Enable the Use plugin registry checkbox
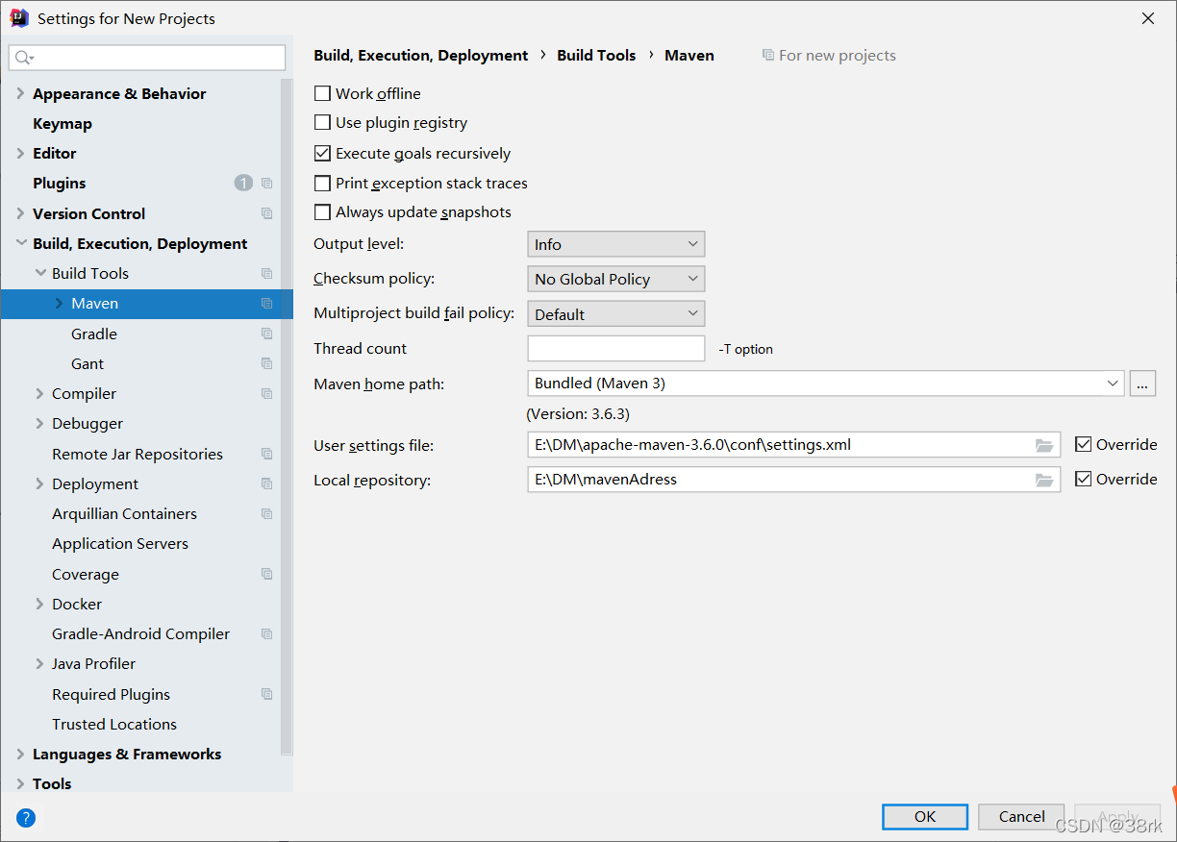The width and height of the screenshot is (1177, 842). [322, 123]
